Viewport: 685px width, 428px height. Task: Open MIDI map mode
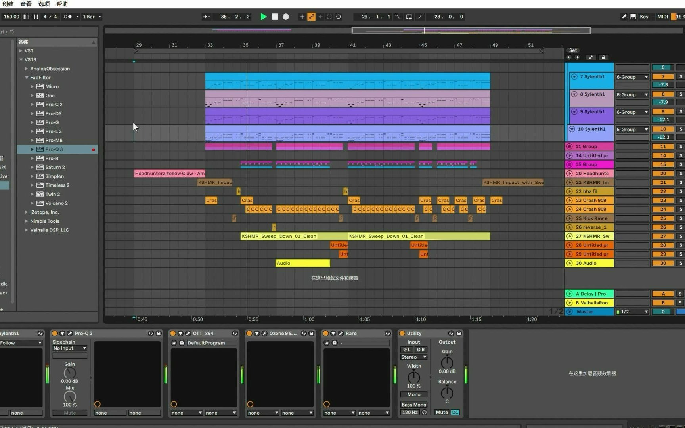[x=662, y=17]
